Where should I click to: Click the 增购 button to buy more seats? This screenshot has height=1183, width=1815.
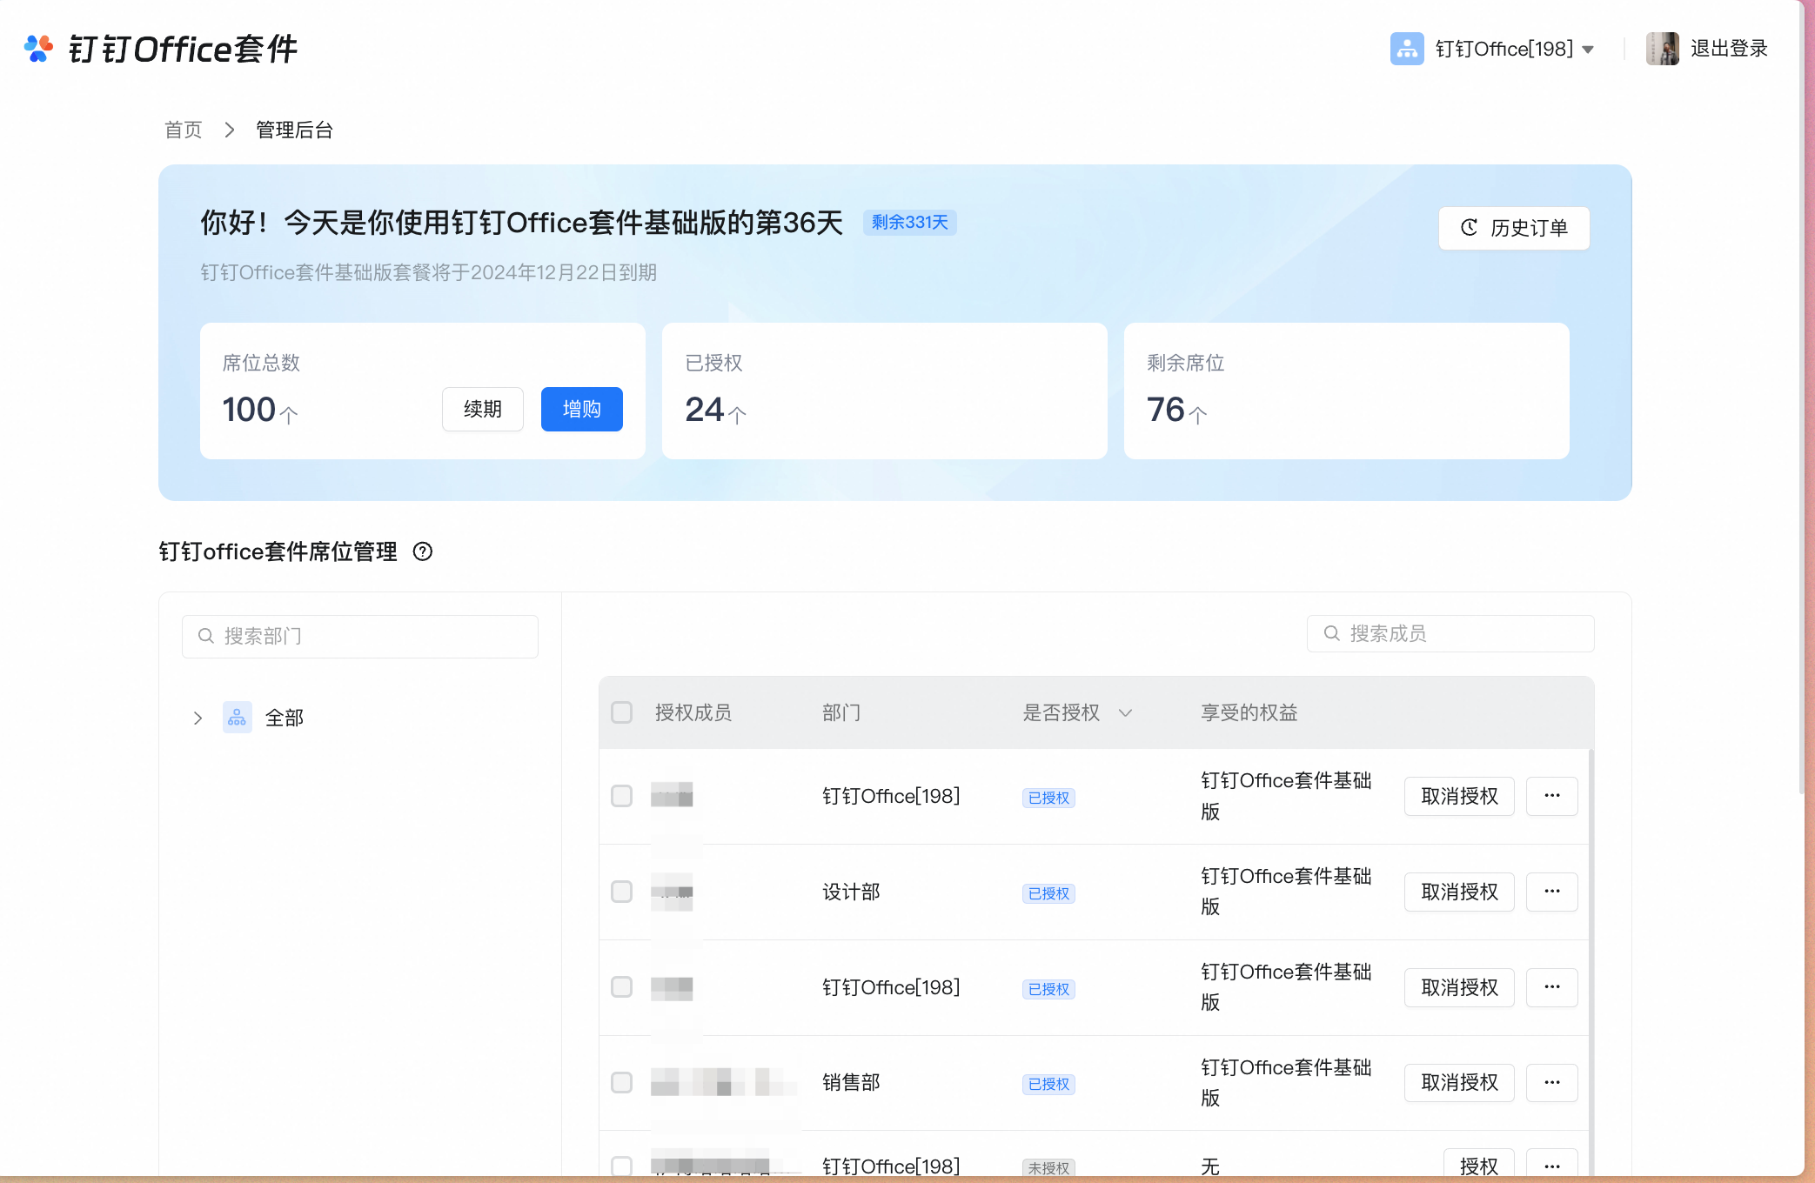tap(581, 409)
